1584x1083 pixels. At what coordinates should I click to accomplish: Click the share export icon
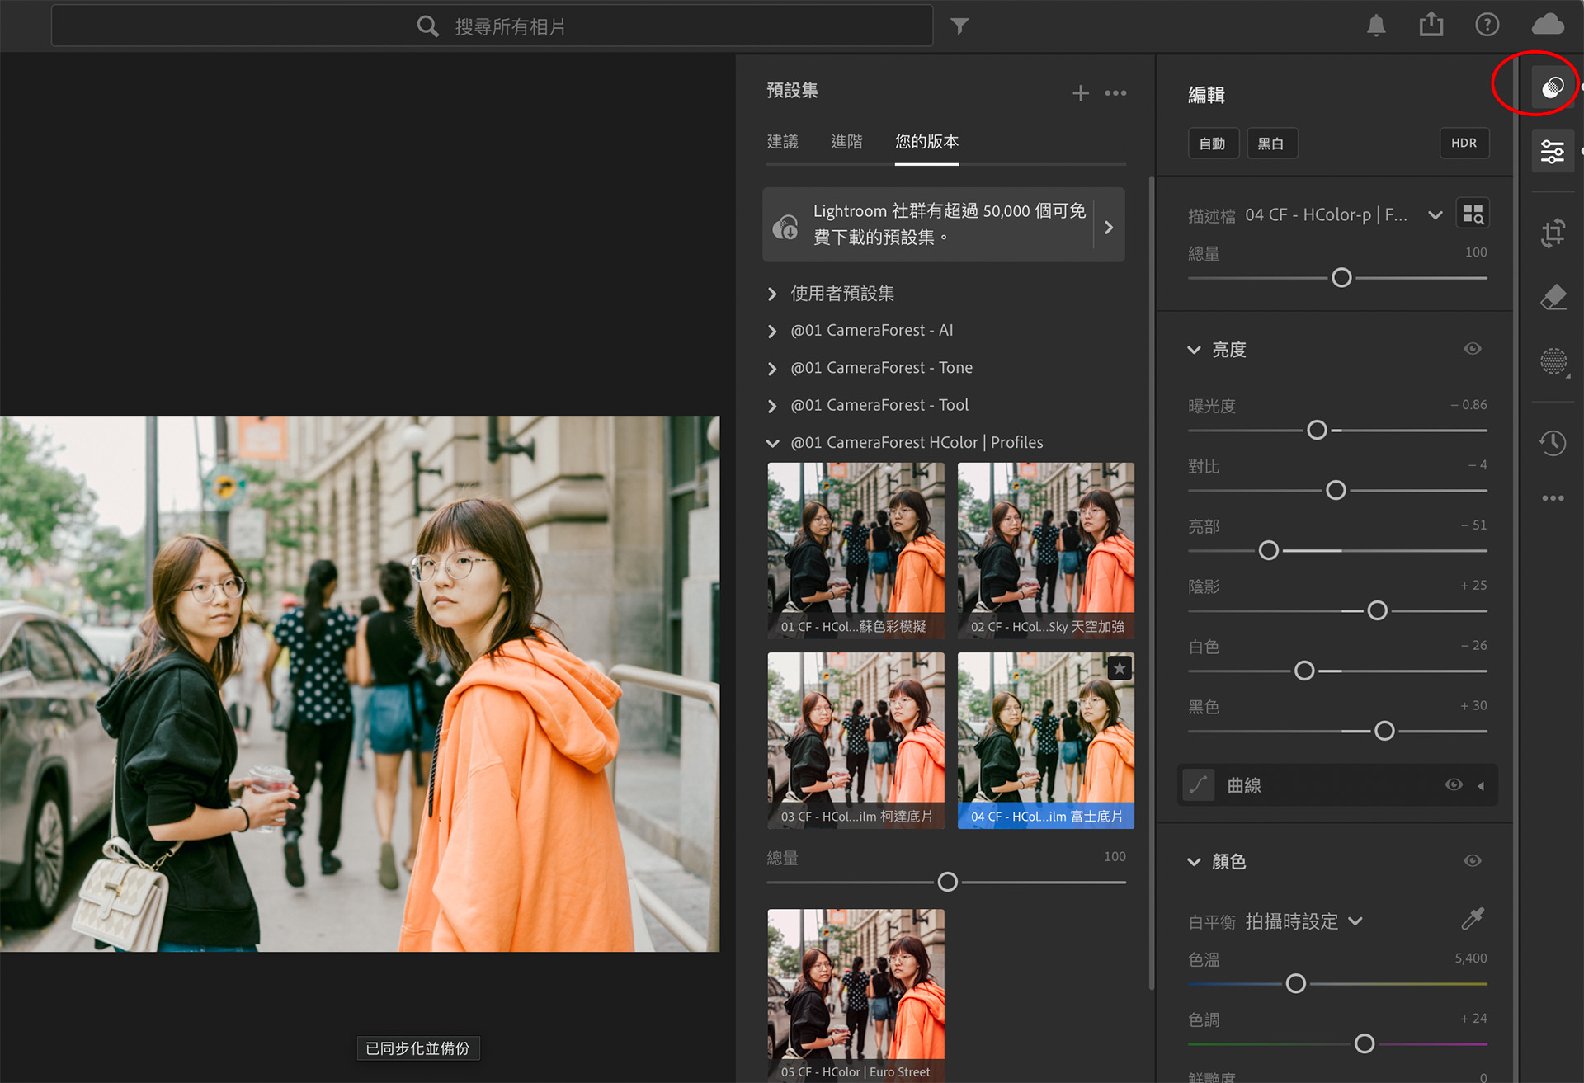1431,25
